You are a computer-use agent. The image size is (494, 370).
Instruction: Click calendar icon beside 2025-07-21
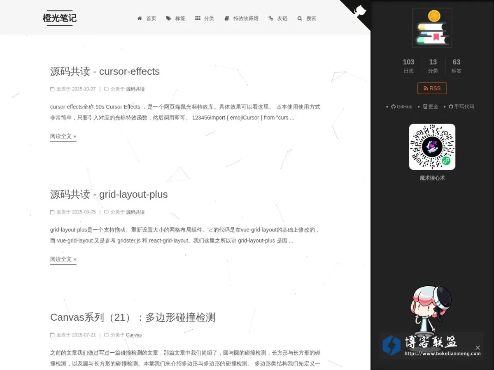click(x=52, y=335)
